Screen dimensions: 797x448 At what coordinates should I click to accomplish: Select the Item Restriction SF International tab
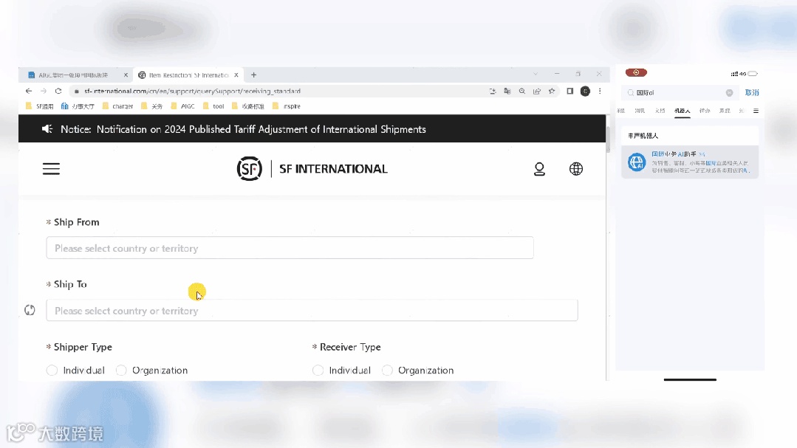188,75
